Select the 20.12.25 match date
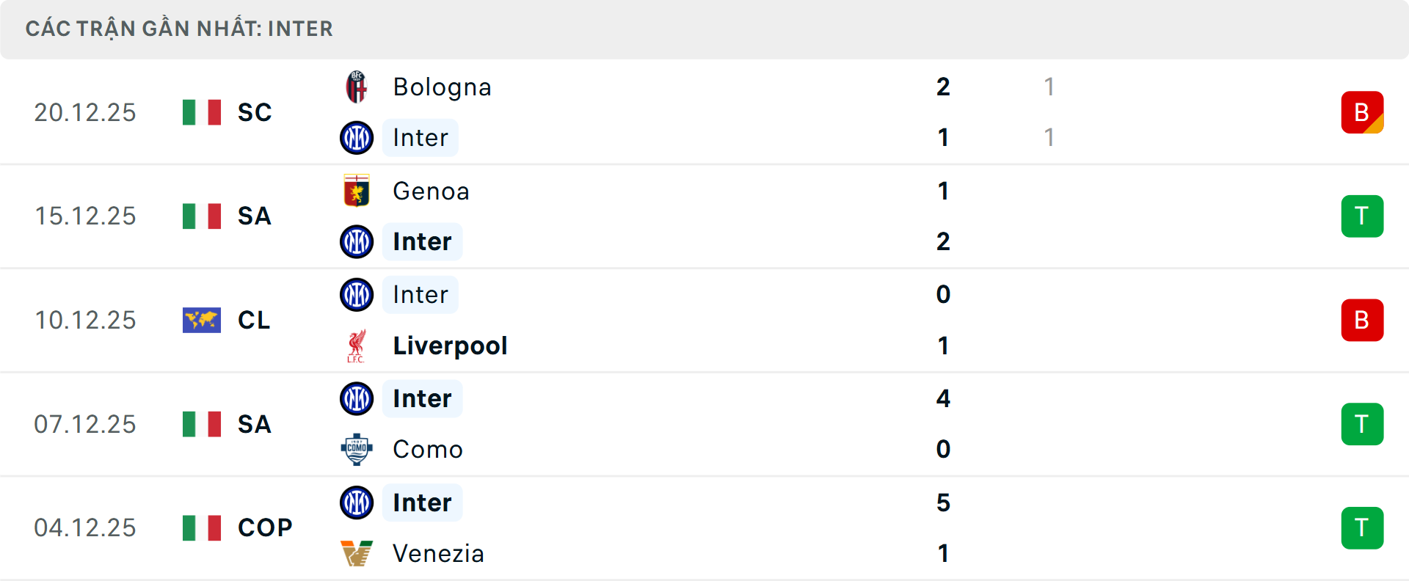The image size is (1409, 581). click(85, 112)
